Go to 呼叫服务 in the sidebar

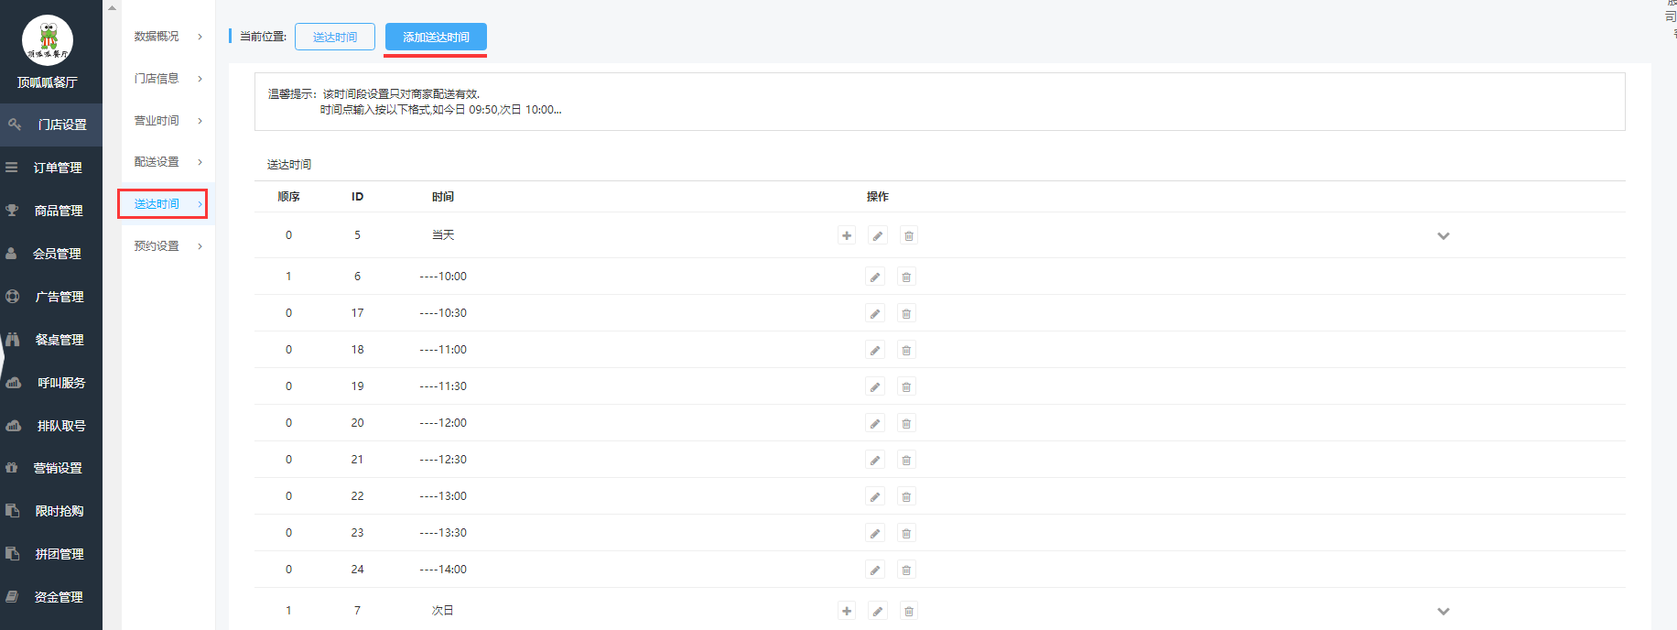(x=51, y=383)
